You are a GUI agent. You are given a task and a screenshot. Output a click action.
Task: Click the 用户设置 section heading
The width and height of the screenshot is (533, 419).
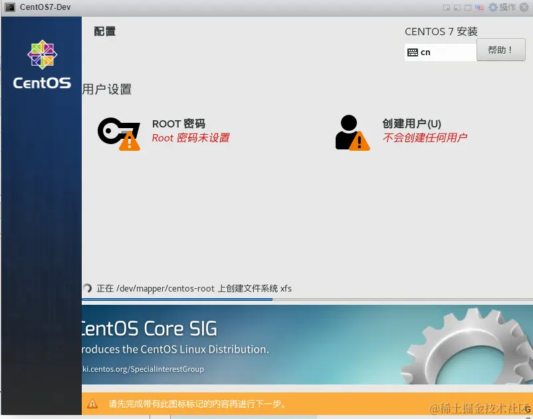point(107,90)
